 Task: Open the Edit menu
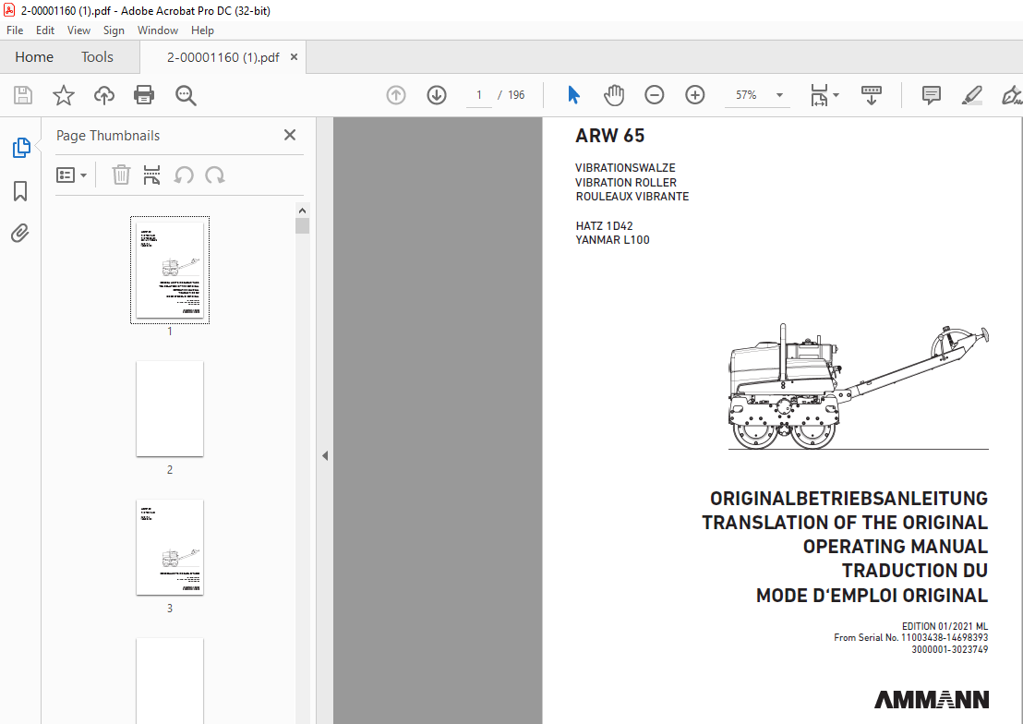coord(45,30)
